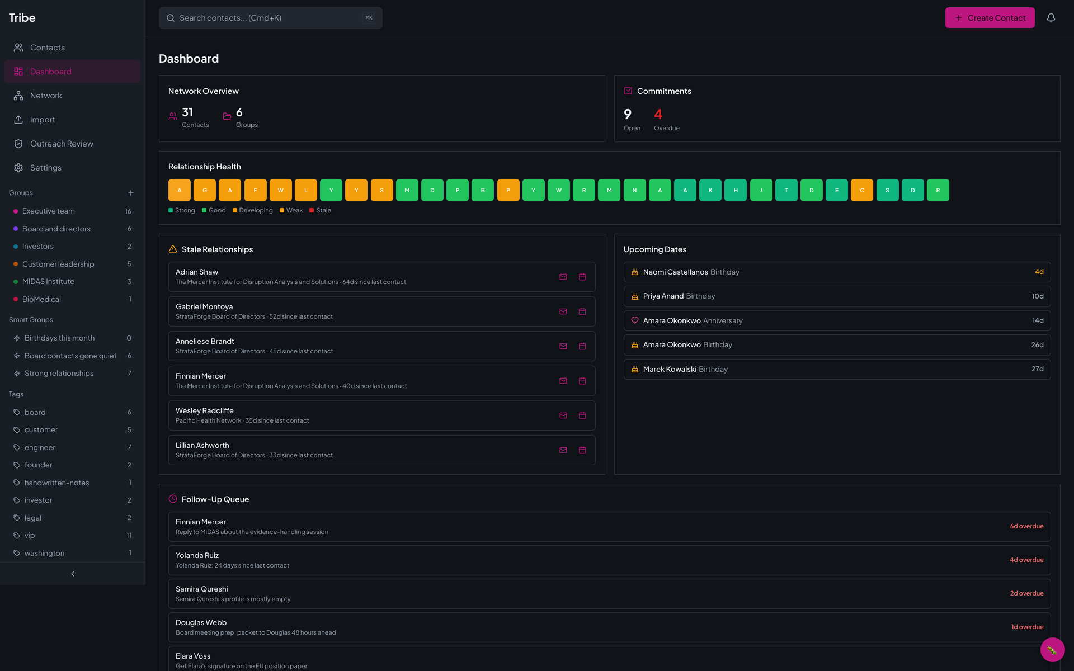Open Contacts in the sidebar
This screenshot has height=671, width=1074.
(x=72, y=48)
